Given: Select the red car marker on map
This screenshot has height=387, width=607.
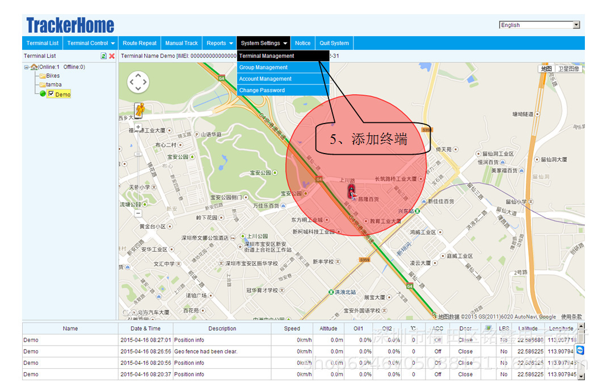Looking at the screenshot, I should (x=351, y=191).
